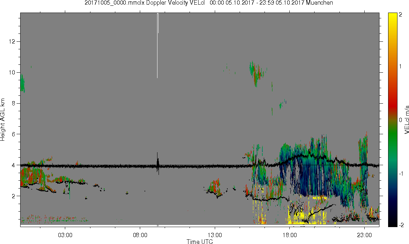
Task: Click the 23:00 time tick label
Action: coord(364,235)
